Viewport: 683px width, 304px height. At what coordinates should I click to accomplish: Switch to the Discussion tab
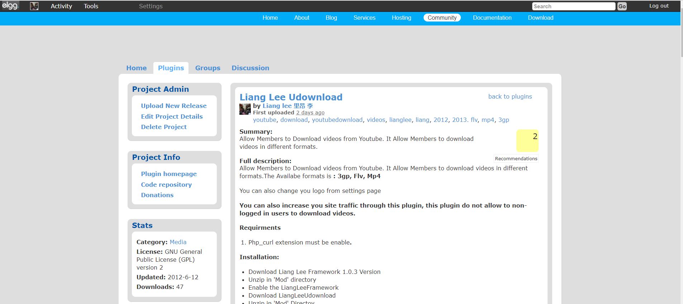tap(250, 68)
